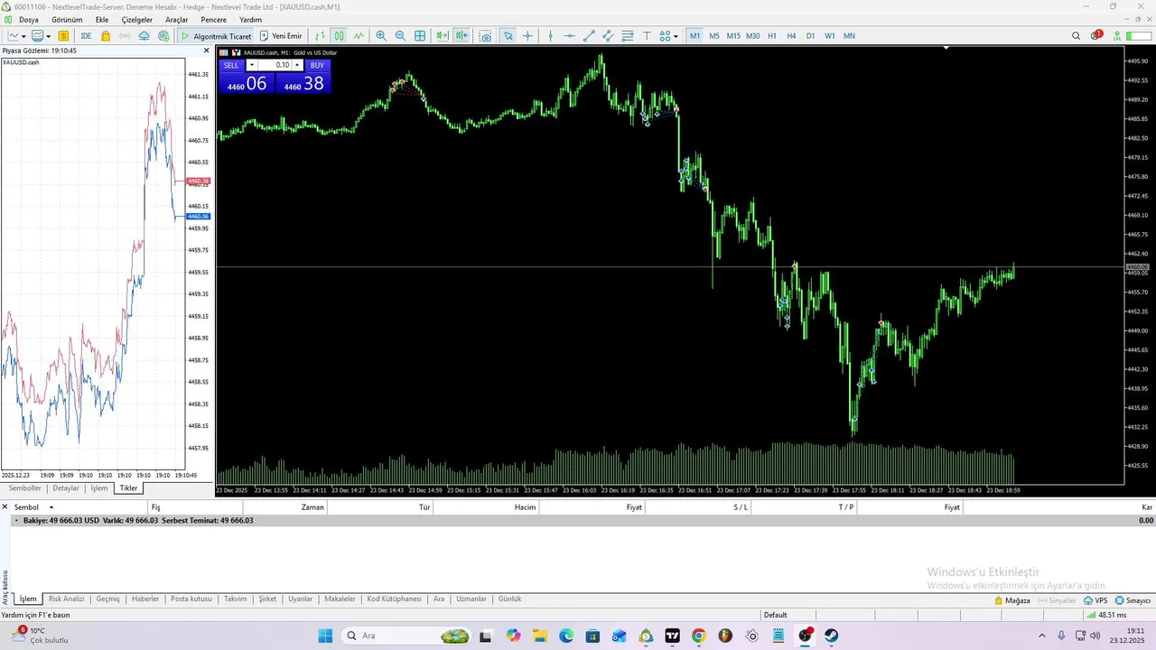The image size is (1156, 650).
Task: Select the Crosshair tool
Action: pos(528,36)
